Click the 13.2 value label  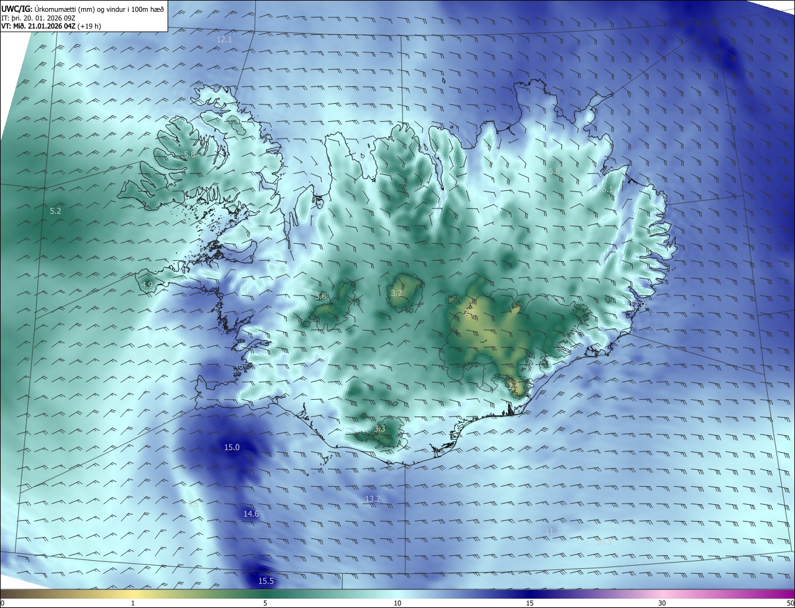pyautogui.click(x=373, y=499)
